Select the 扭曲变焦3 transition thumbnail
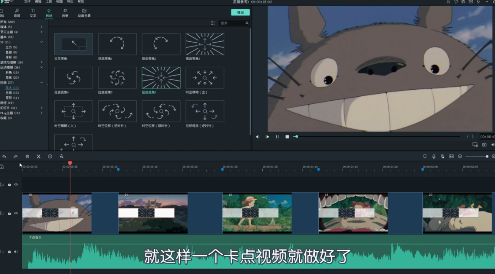This screenshot has height=274, width=495. 205,44
